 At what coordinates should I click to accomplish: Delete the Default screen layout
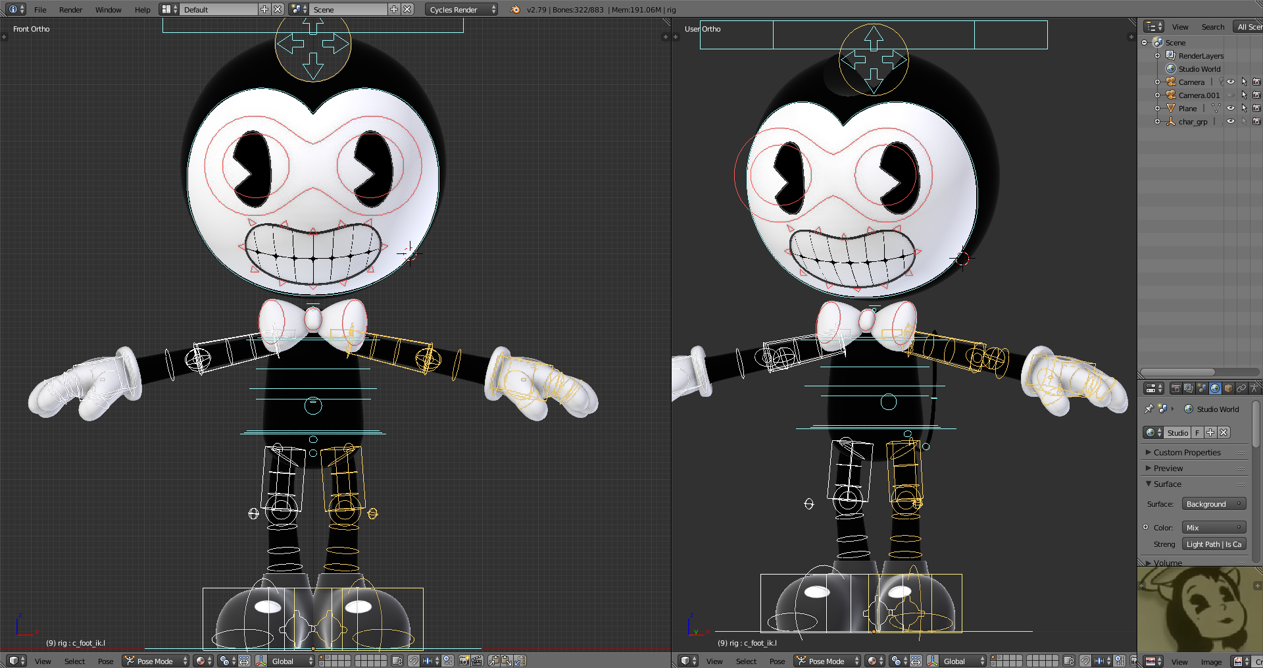click(x=278, y=9)
